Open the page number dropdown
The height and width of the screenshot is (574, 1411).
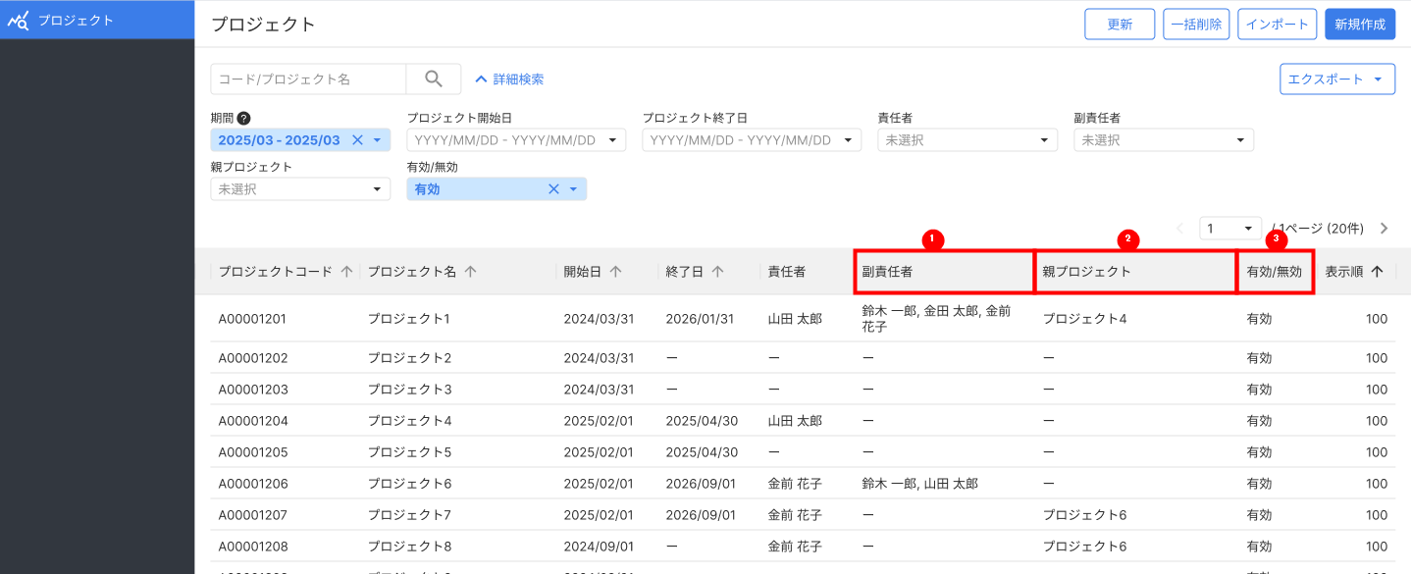1229,228
